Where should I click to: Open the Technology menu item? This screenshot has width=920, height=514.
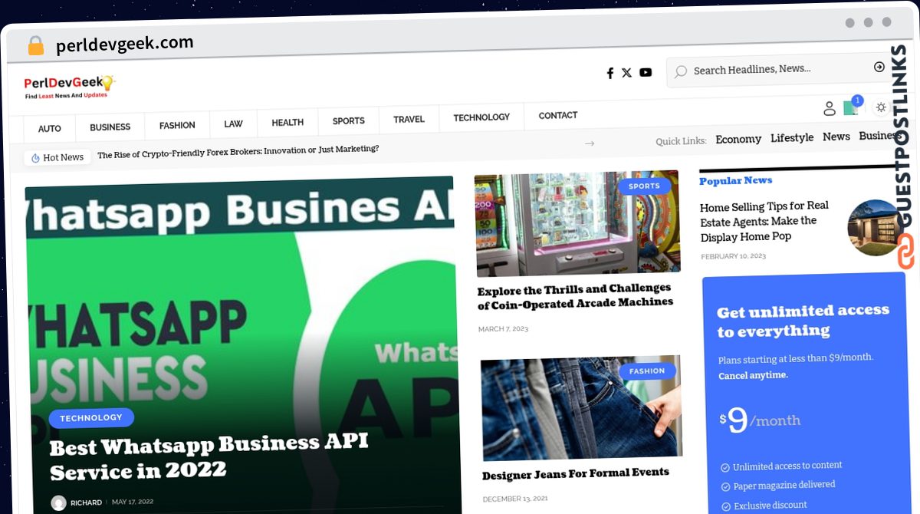pos(481,117)
